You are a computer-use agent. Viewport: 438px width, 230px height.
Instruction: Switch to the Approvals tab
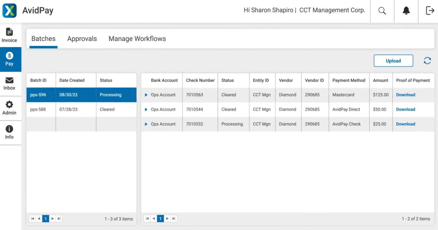tap(82, 39)
